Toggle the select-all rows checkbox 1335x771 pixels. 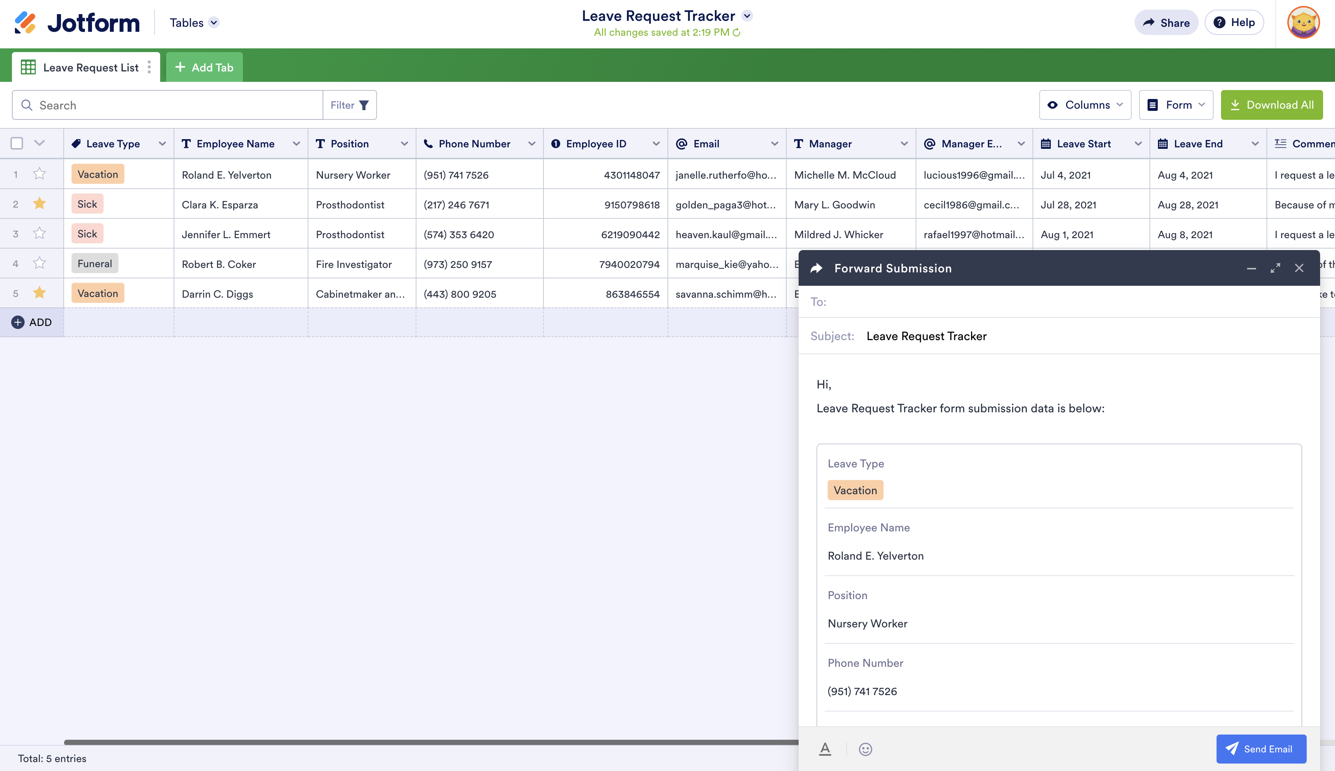click(x=17, y=143)
